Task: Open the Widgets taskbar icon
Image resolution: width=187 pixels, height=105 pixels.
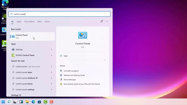Action: click(x=21, y=102)
